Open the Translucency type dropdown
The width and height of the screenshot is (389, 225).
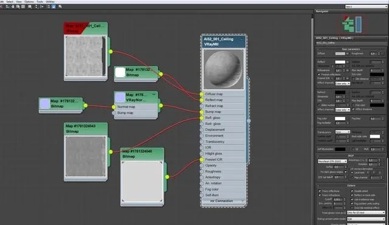click(x=343, y=132)
